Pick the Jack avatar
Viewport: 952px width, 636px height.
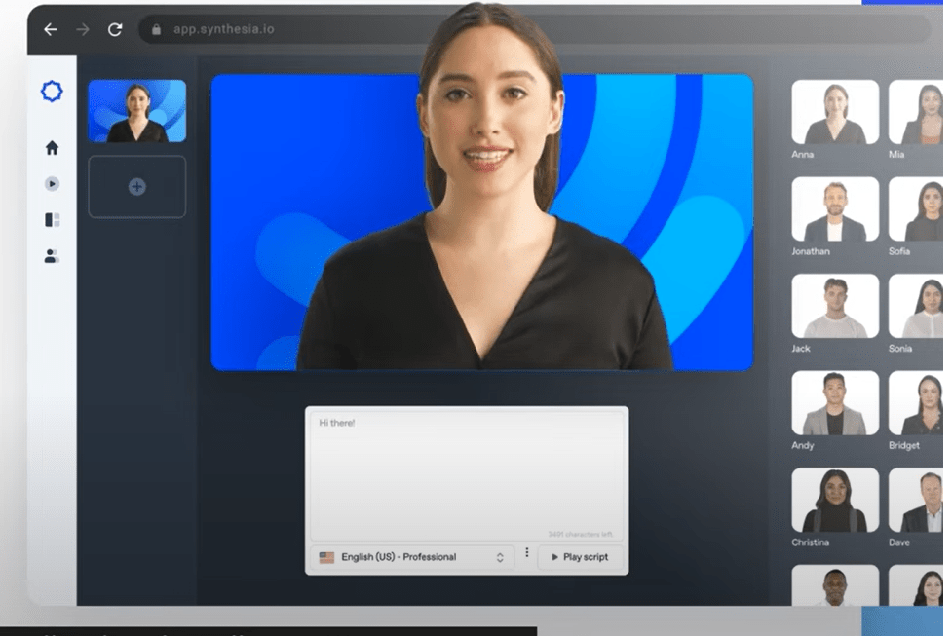point(834,306)
